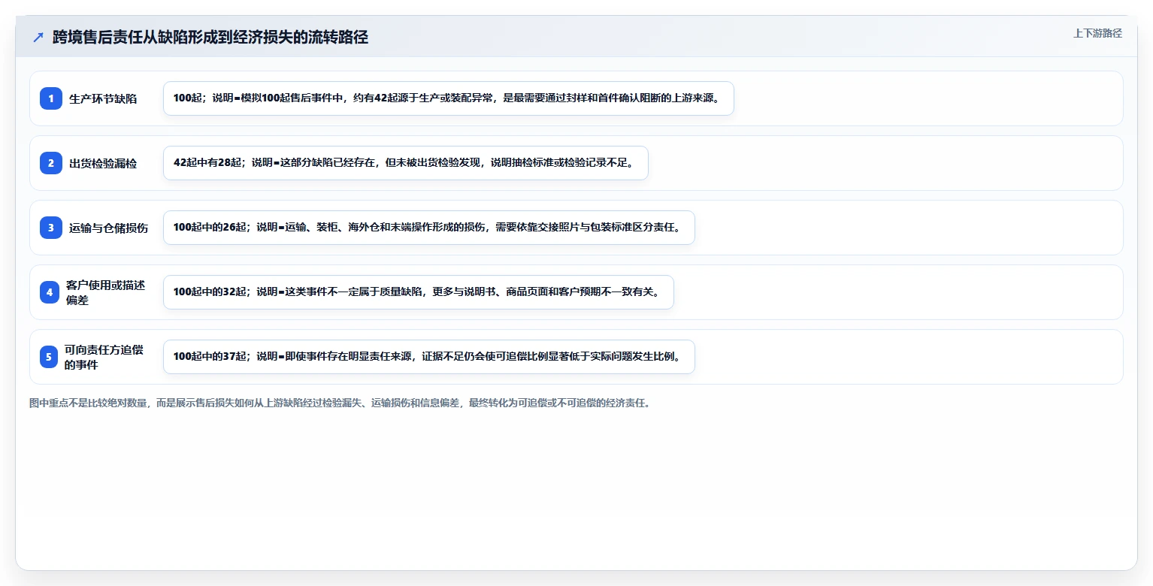This screenshot has height=586, width=1153.
Task: Select step badge 1 for 生产环节缺陷
Action: 51,98
